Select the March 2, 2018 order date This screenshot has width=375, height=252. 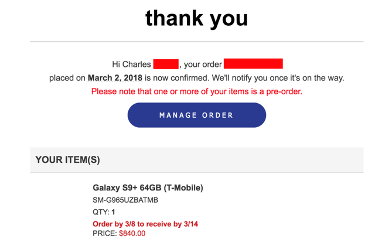coord(115,78)
